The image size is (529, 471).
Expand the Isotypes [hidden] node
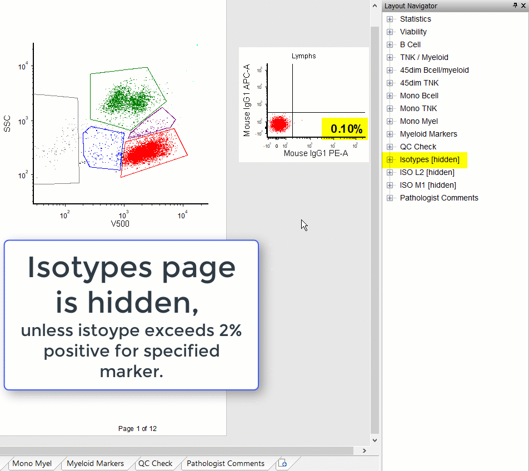coord(390,160)
